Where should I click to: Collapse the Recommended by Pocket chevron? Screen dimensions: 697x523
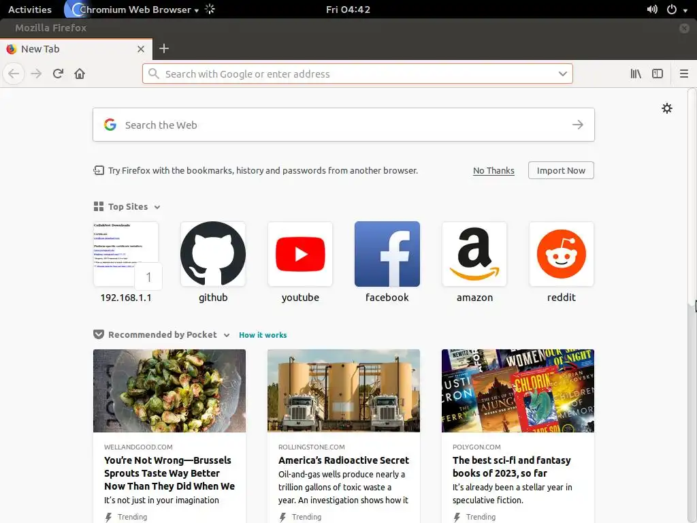tap(226, 335)
